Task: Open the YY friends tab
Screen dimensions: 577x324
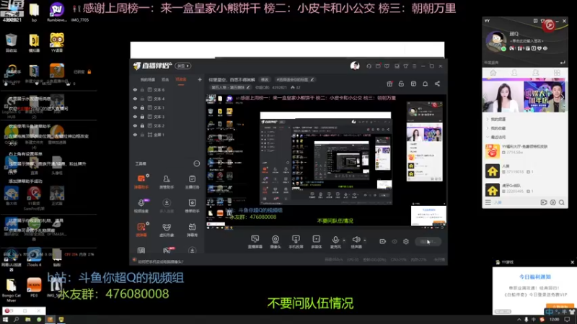Action: (x=535, y=73)
